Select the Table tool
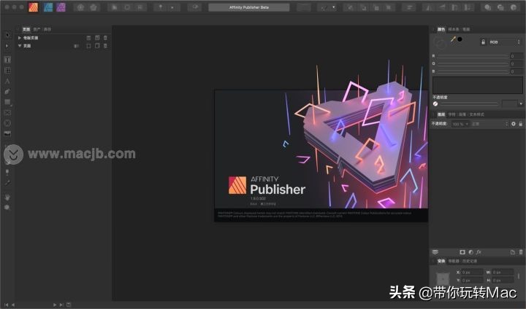The height and width of the screenshot is (309, 526). (x=7, y=70)
